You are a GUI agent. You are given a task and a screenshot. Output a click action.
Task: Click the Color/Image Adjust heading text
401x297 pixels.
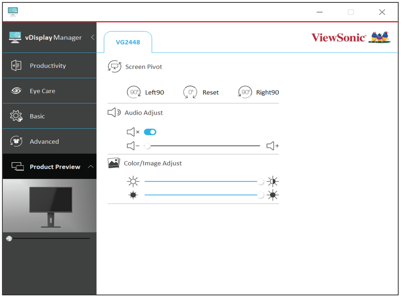(x=153, y=163)
